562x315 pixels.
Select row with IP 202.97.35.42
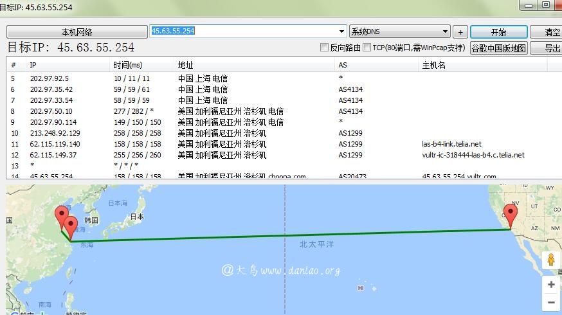point(284,89)
